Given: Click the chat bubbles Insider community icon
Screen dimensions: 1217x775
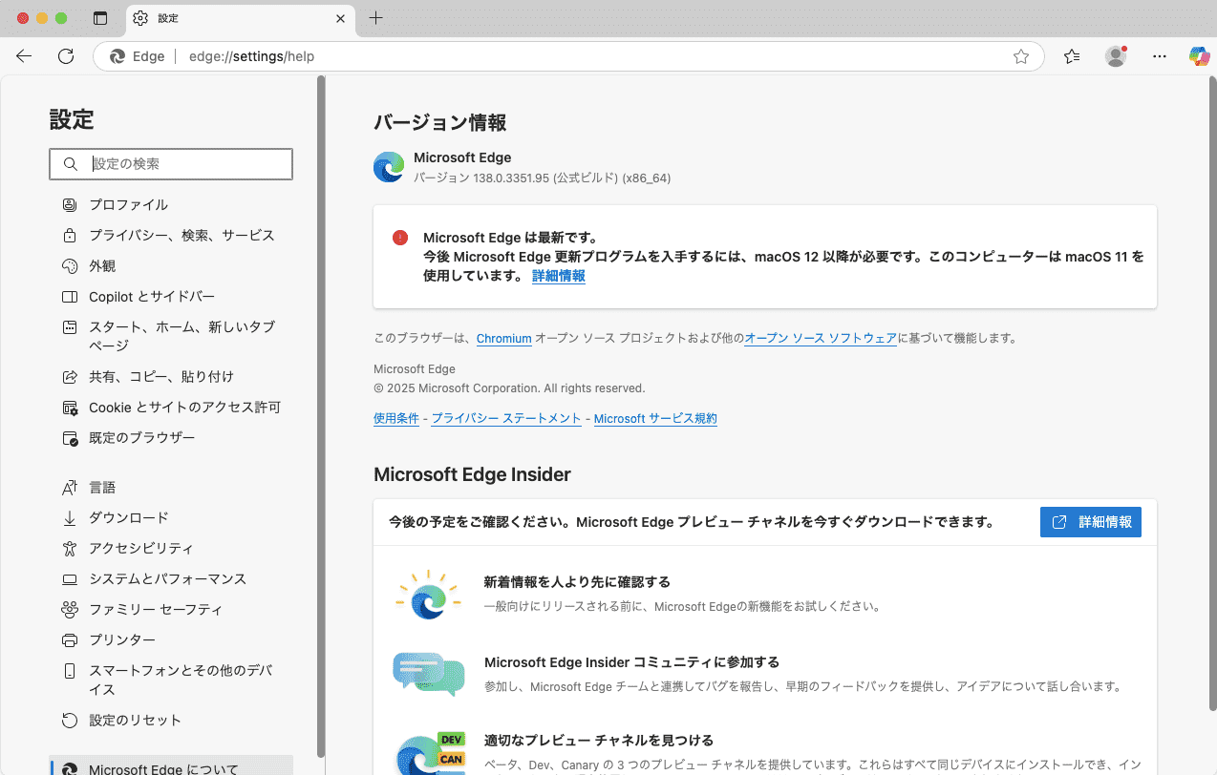Looking at the screenshot, I should 429,675.
